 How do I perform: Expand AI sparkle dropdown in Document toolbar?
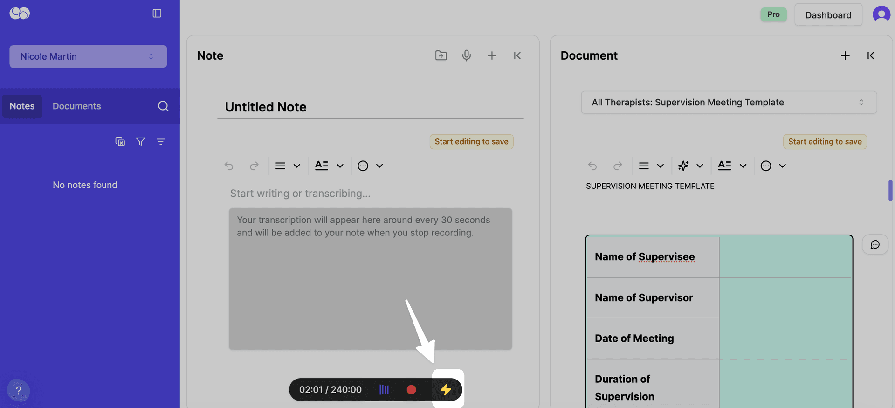tap(700, 166)
